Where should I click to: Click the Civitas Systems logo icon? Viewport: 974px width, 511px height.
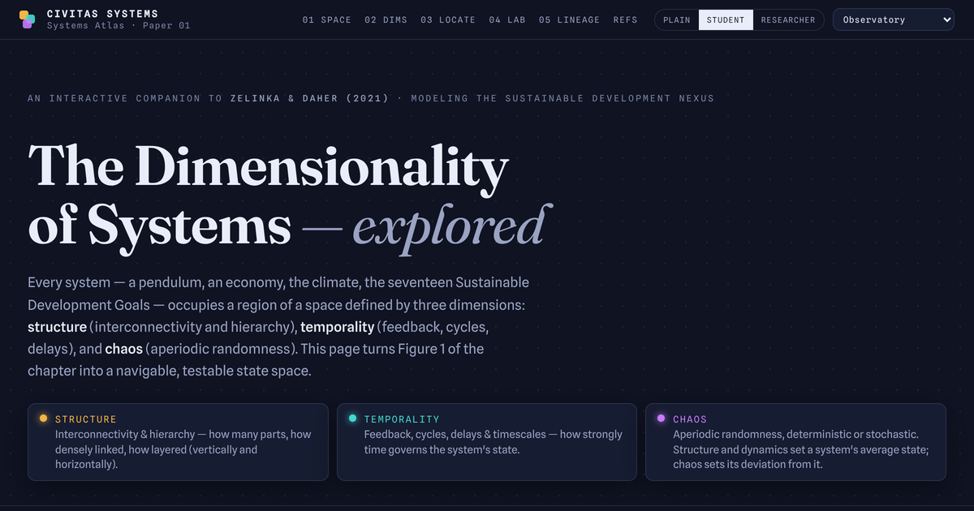28,19
